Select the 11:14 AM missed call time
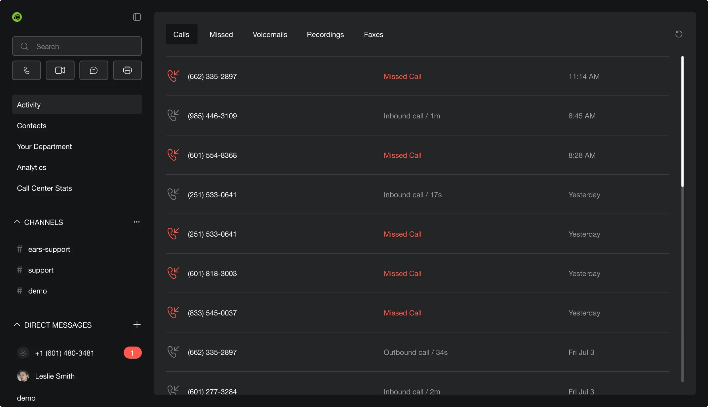708x407 pixels. (x=584, y=76)
